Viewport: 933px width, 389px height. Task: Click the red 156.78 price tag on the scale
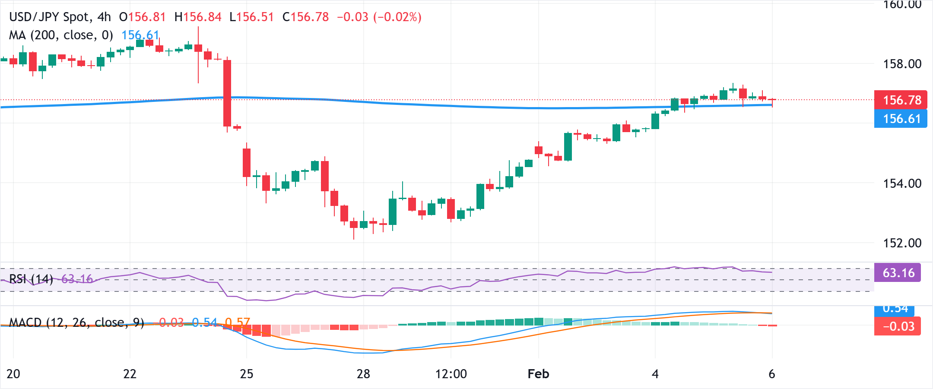click(x=901, y=100)
